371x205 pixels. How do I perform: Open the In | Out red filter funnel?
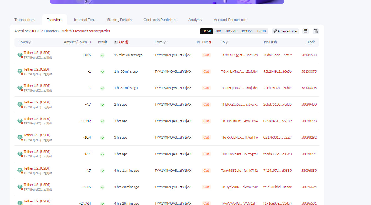(210, 42)
